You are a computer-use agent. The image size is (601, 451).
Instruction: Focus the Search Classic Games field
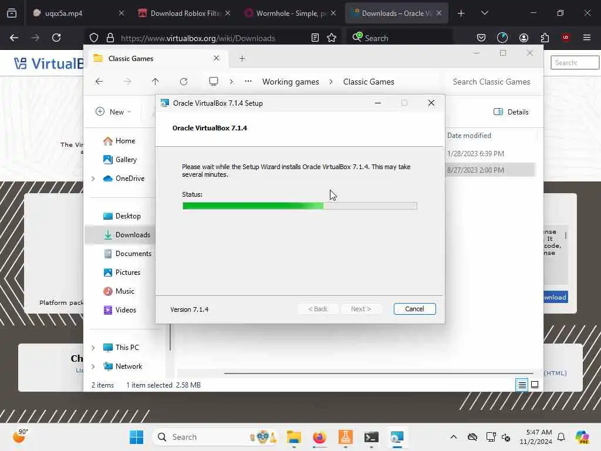coord(491,82)
